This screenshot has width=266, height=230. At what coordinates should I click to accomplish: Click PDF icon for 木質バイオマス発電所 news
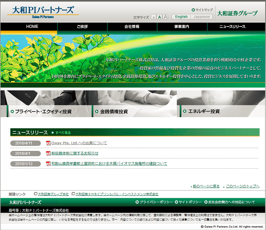48,164
